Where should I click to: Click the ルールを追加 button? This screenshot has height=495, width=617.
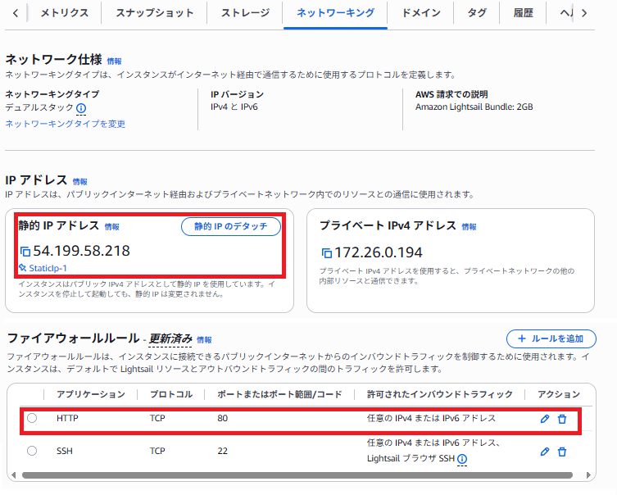(x=551, y=338)
